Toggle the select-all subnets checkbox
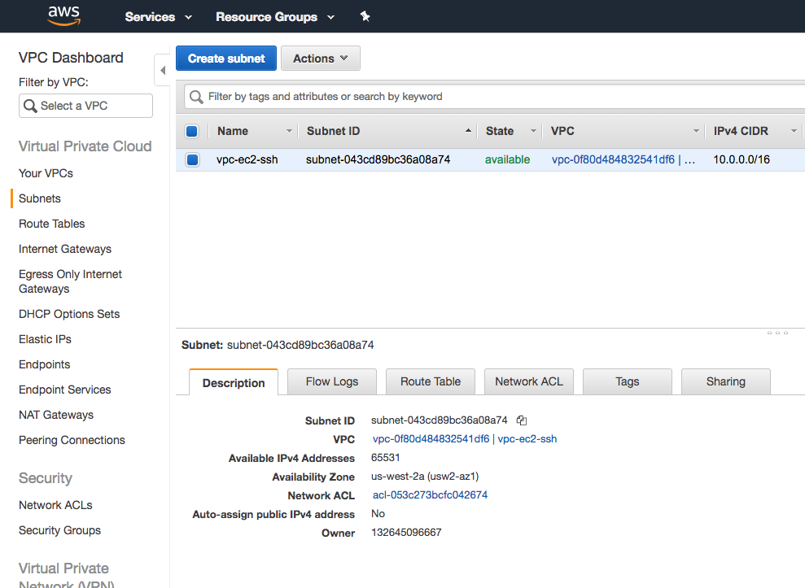The height and width of the screenshot is (588, 805). 192,132
